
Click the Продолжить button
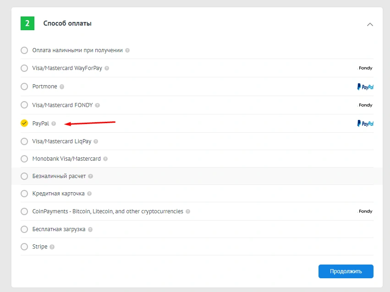(x=346, y=271)
